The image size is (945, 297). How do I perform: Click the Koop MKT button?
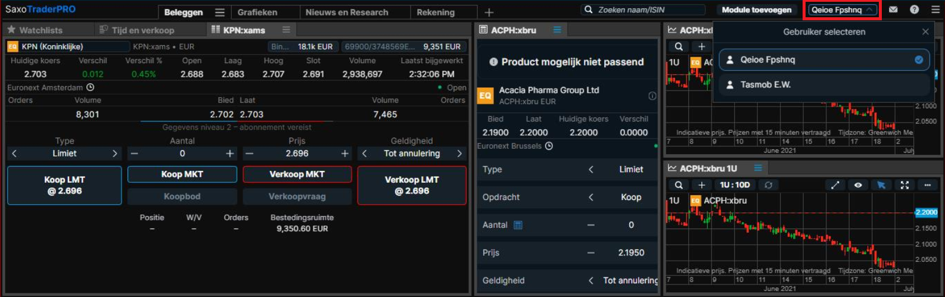click(x=182, y=174)
